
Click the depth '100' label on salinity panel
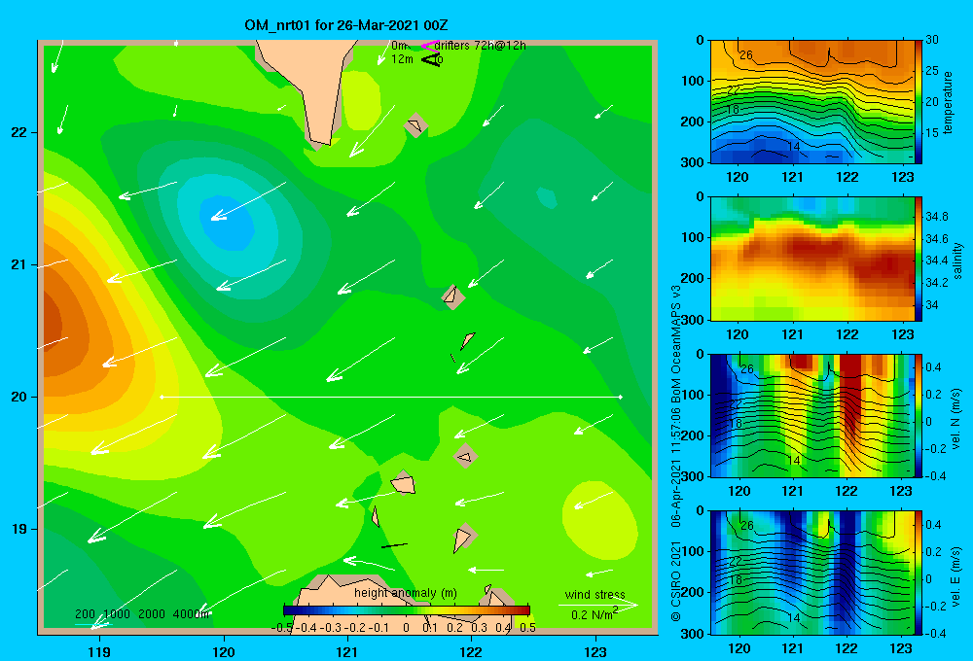click(694, 237)
